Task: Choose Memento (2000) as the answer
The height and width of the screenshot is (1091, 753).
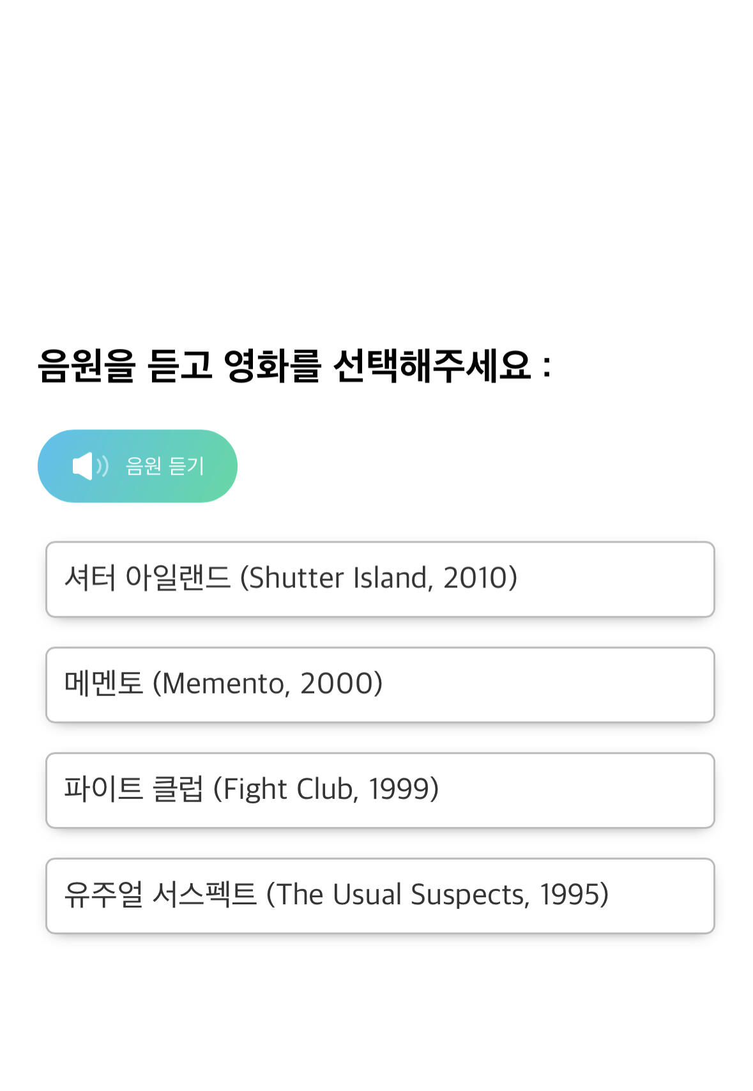Action: 379,685
